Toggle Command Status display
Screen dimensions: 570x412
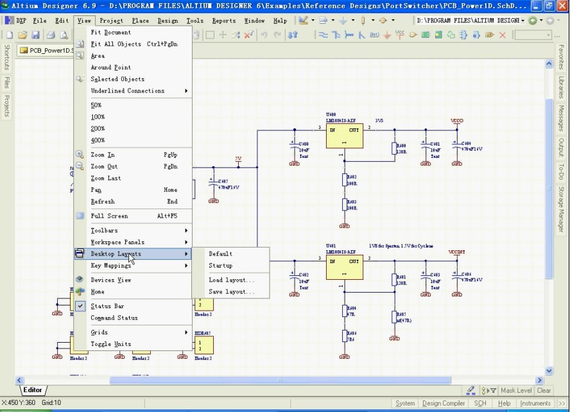coord(133,318)
